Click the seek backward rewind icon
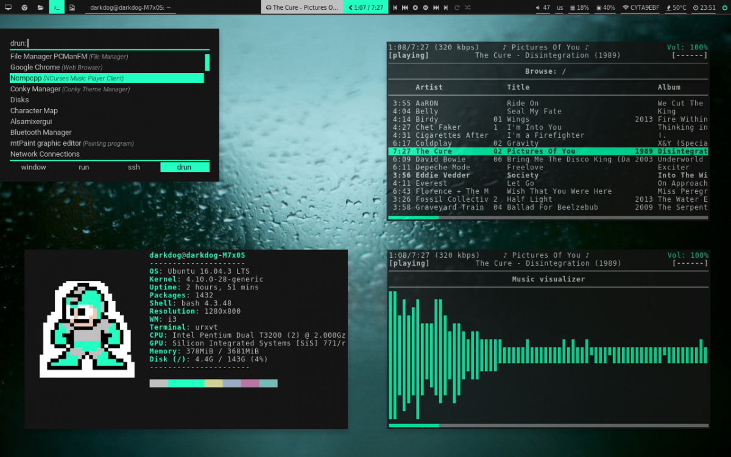 tap(405, 7)
